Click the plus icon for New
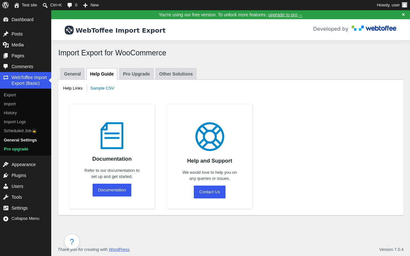This screenshot has width=410, height=256. [x=85, y=5]
